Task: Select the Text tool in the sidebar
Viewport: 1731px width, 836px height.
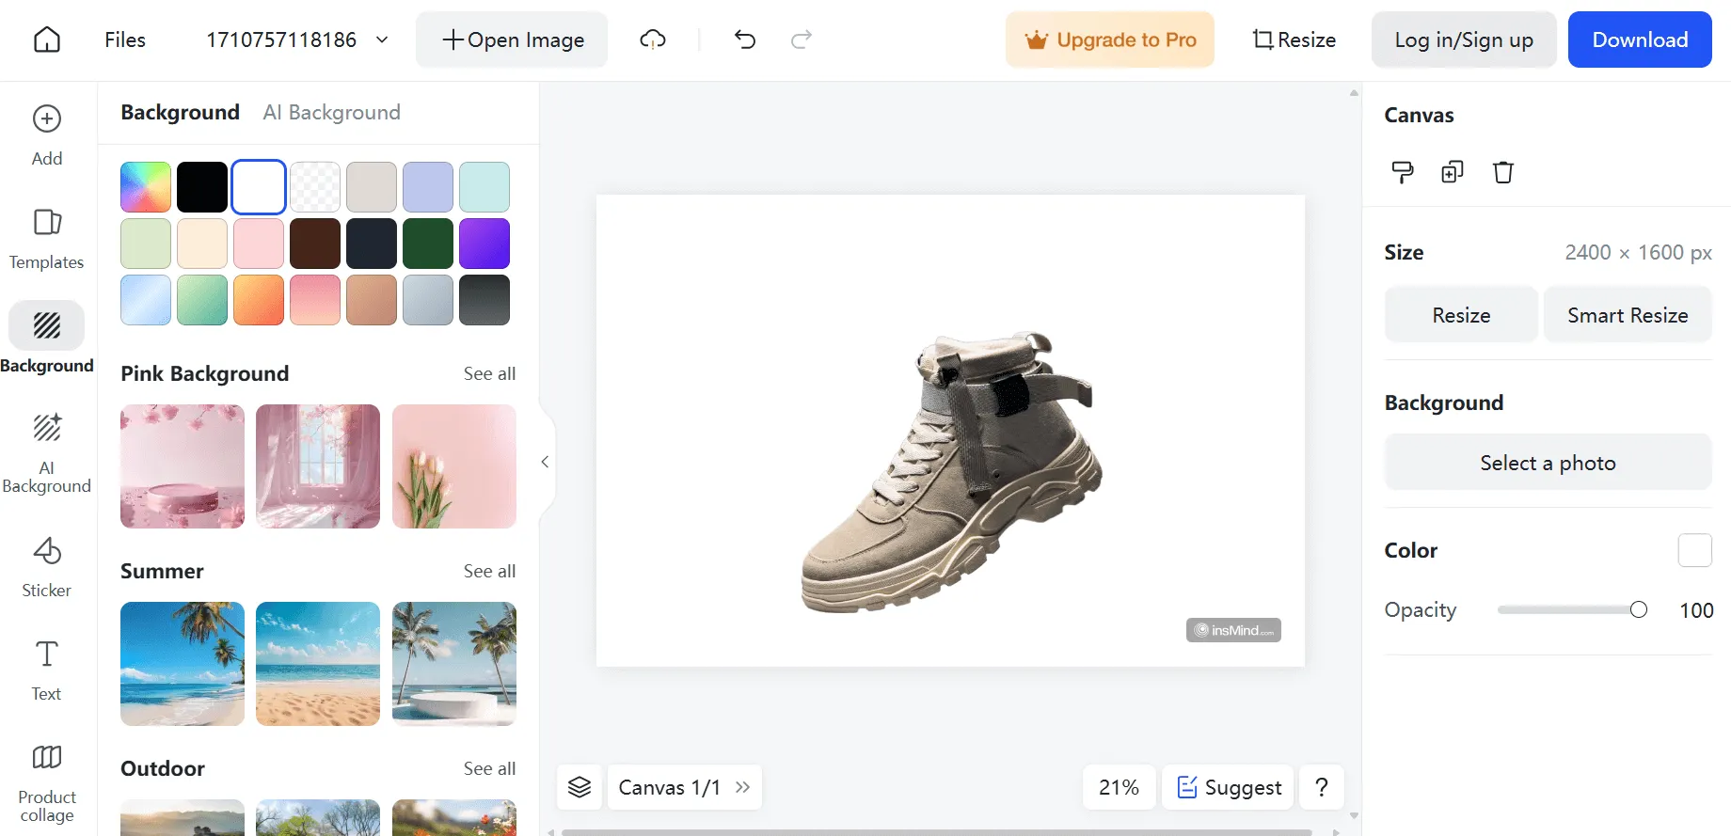Action: (47, 670)
